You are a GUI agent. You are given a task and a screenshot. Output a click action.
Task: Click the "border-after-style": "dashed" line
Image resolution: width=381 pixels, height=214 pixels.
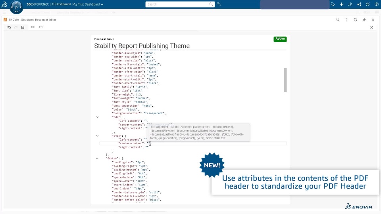pyautogui.click(x=136, y=64)
